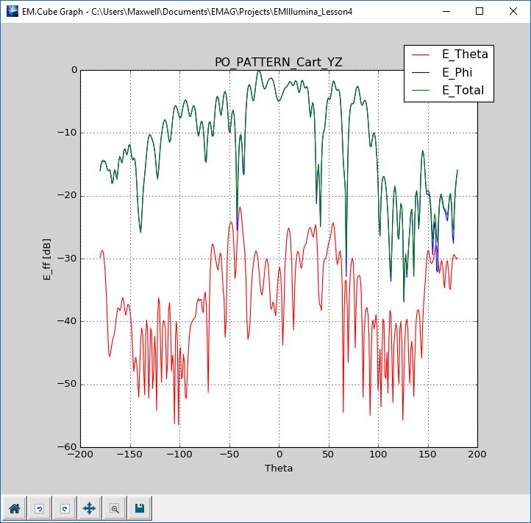Click the E_Theta legend entry

(x=464, y=55)
